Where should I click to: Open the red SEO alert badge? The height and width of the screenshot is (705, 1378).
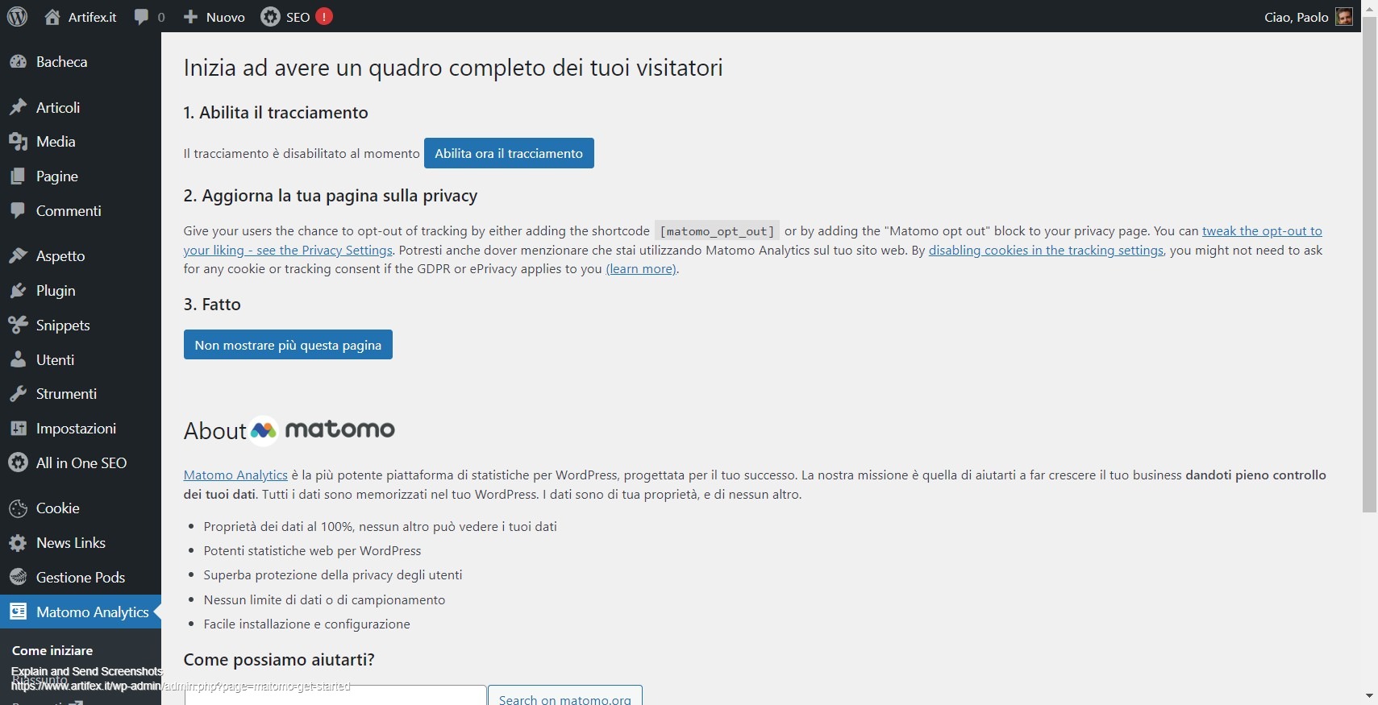pyautogui.click(x=324, y=16)
